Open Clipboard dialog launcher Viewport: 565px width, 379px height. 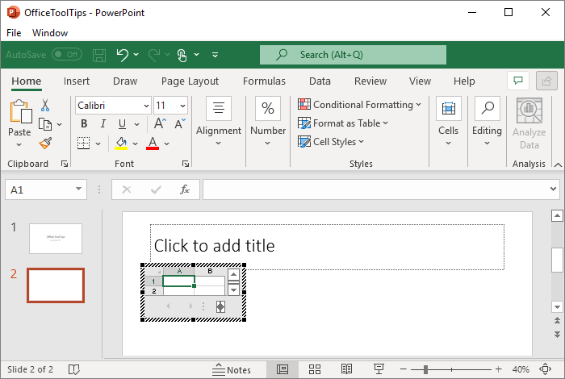65,164
